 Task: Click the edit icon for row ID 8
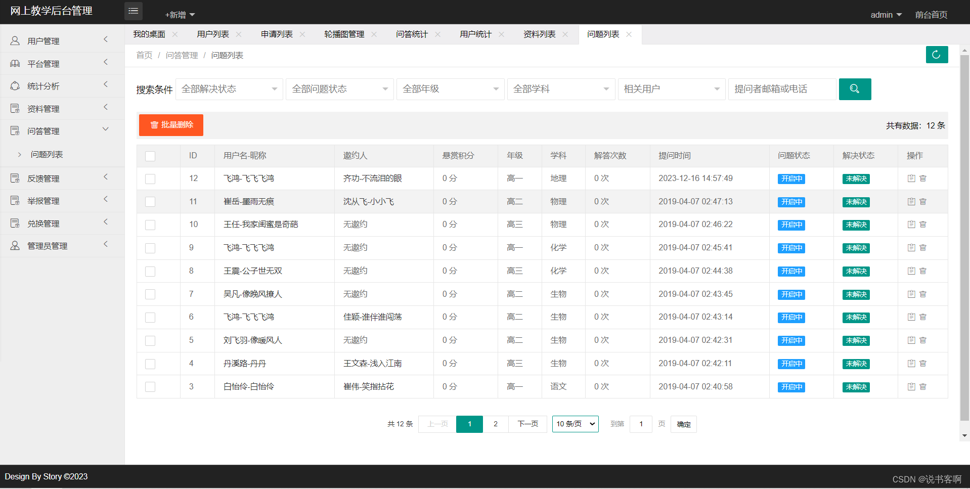(911, 271)
